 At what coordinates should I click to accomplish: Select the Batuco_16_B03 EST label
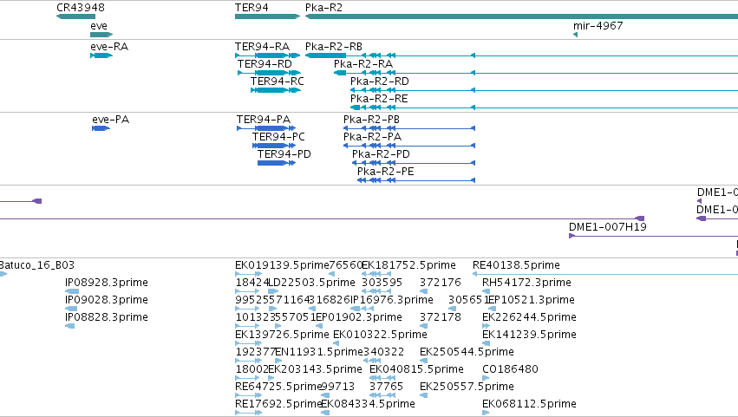(x=37, y=265)
